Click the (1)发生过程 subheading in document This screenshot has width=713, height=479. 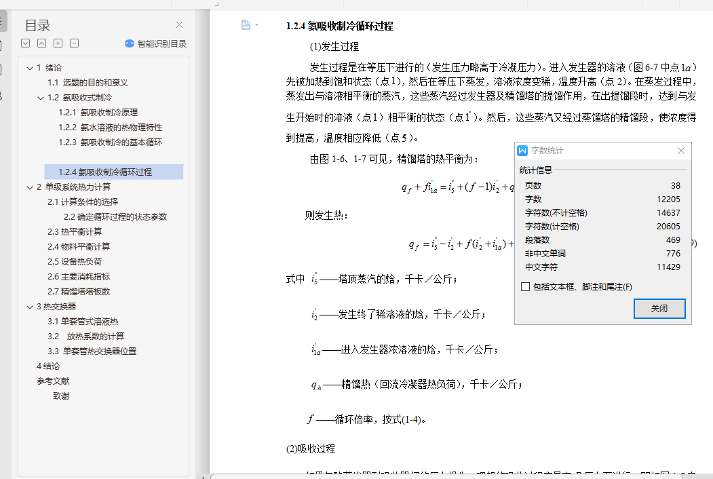[x=334, y=46]
